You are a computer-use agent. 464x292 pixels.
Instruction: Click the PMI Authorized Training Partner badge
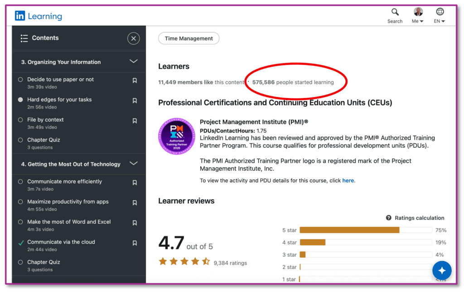coord(177,136)
